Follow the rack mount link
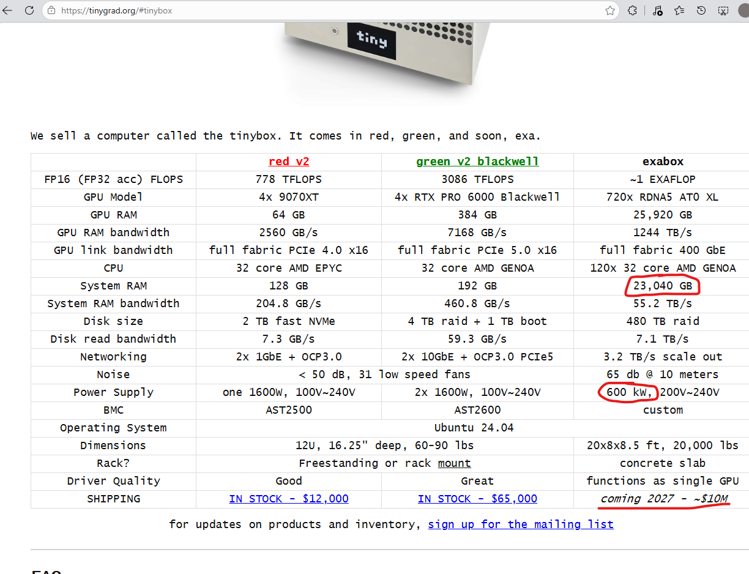Screen dimensions: 749x574 [454, 463]
